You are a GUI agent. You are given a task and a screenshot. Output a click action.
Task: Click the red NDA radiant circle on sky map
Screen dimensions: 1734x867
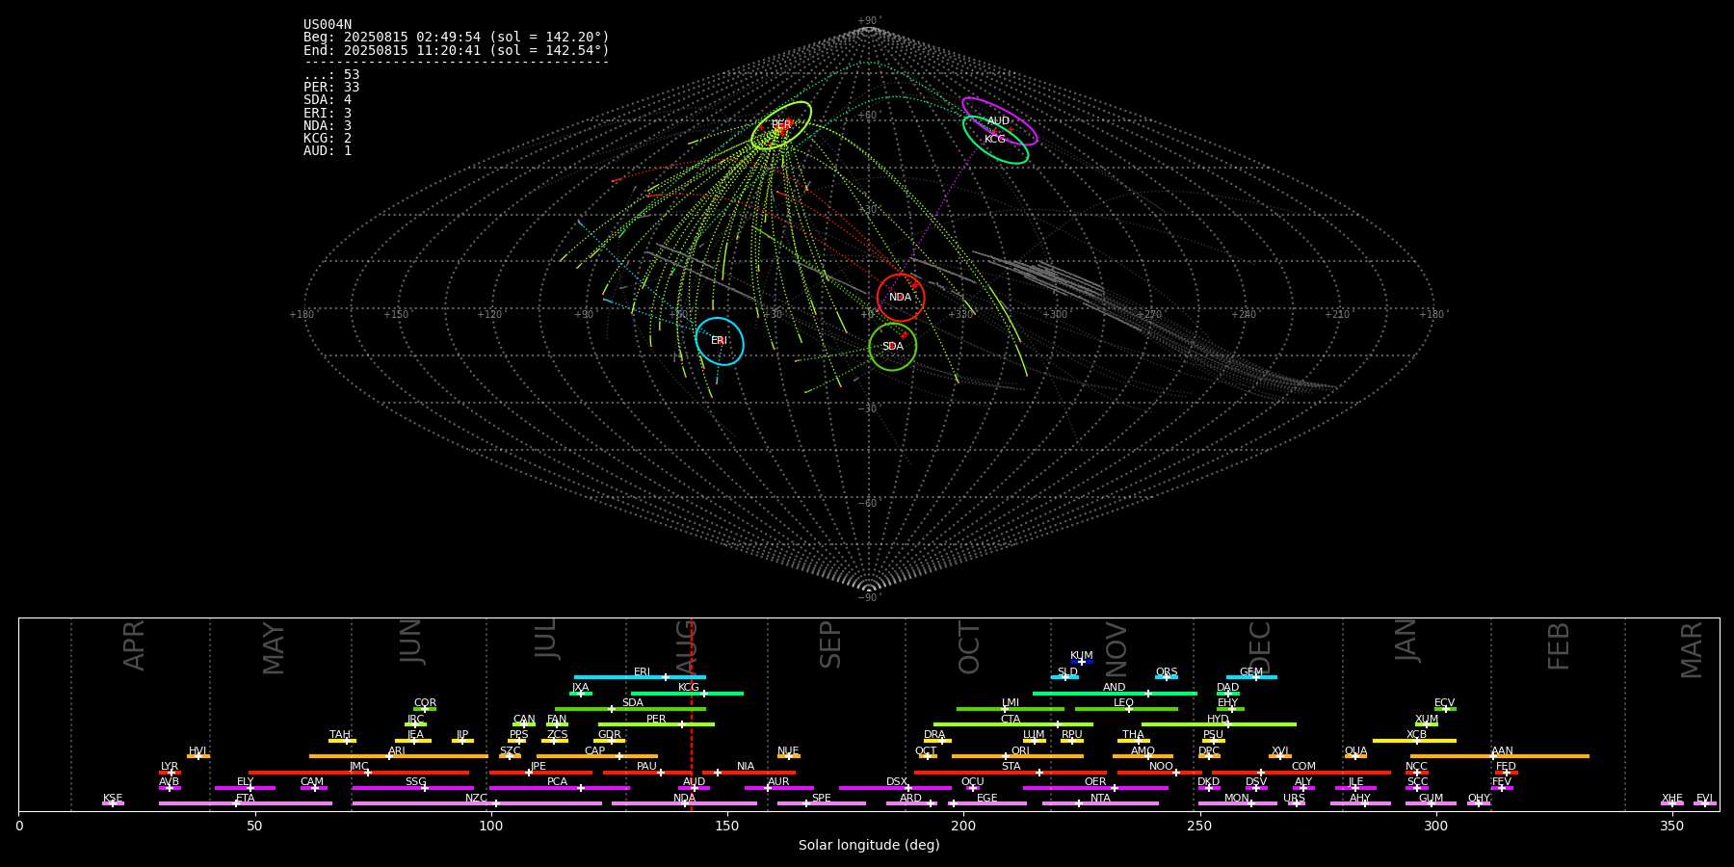pyautogui.click(x=901, y=298)
